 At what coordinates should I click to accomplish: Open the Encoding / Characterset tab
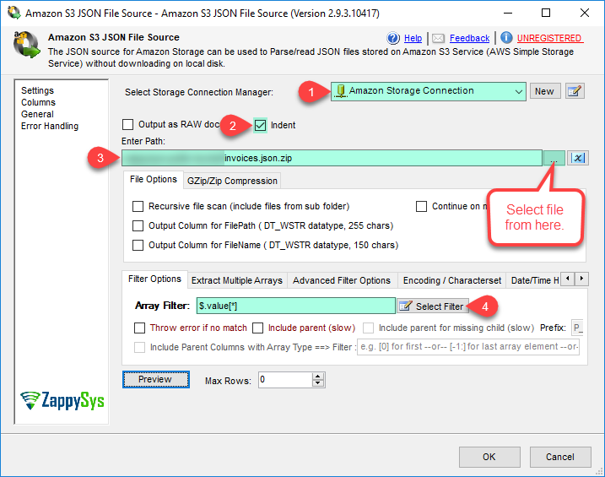tap(451, 280)
